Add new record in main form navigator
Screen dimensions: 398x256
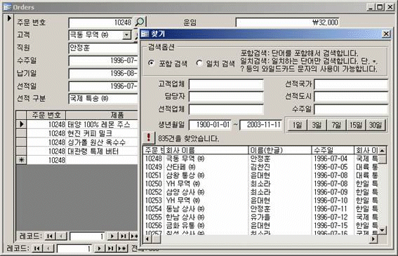coord(122,248)
